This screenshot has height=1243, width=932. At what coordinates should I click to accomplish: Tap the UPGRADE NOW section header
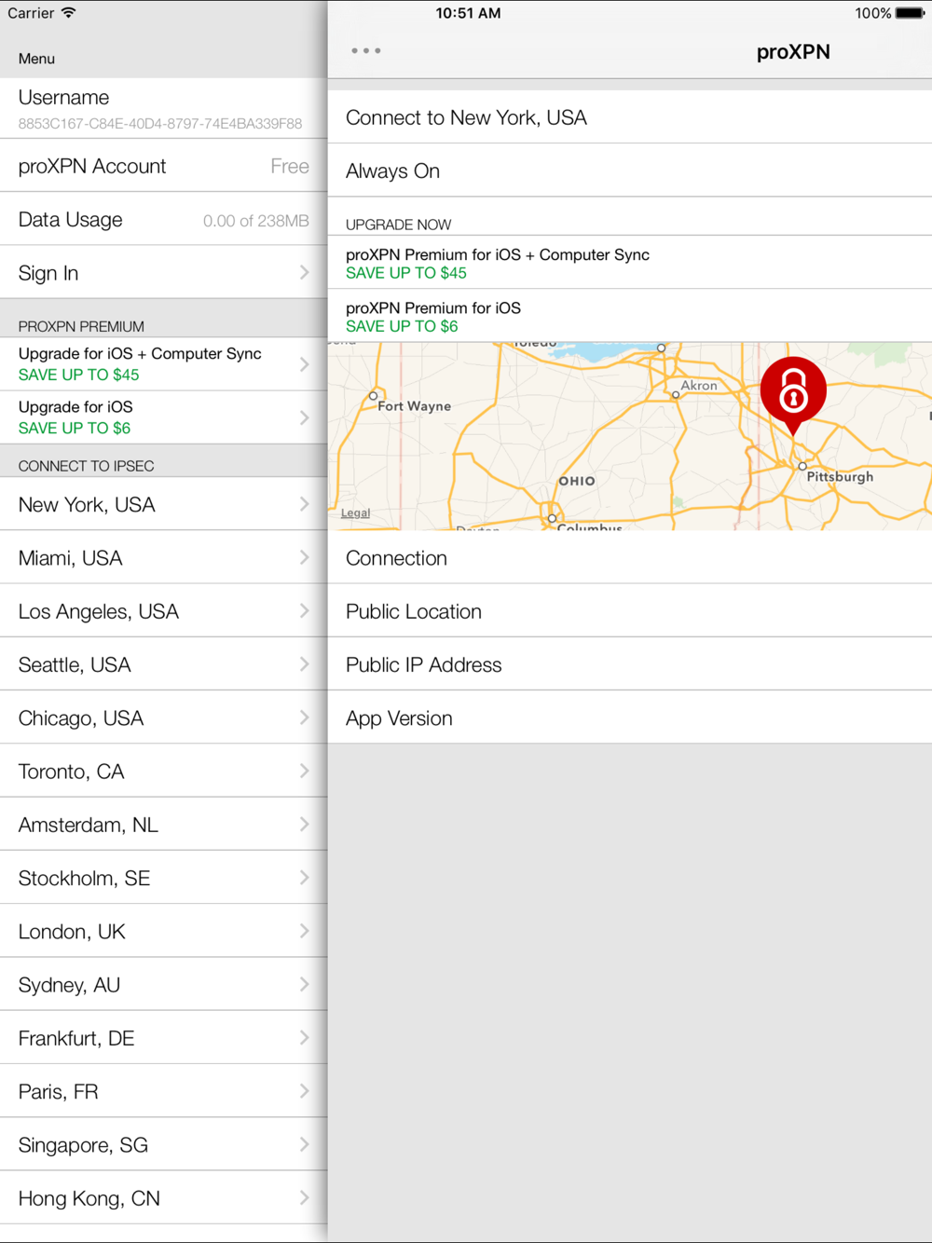click(x=398, y=225)
